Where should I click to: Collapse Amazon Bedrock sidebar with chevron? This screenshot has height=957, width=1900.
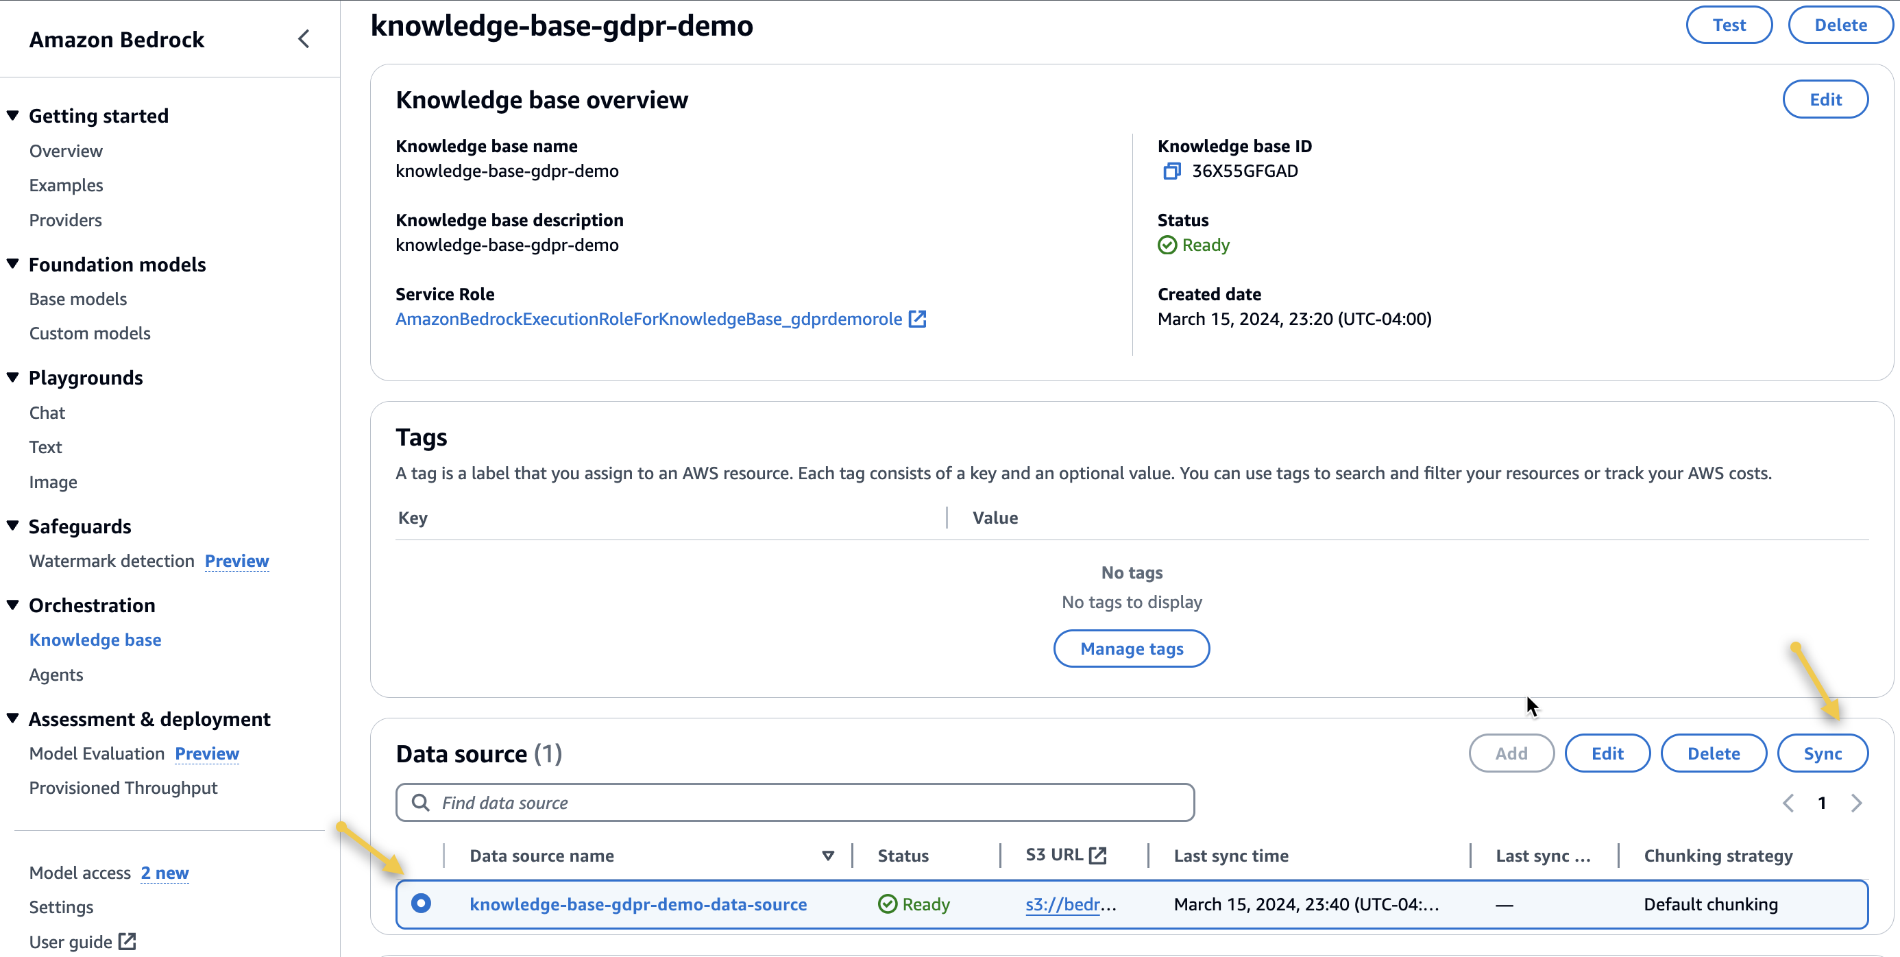(303, 39)
